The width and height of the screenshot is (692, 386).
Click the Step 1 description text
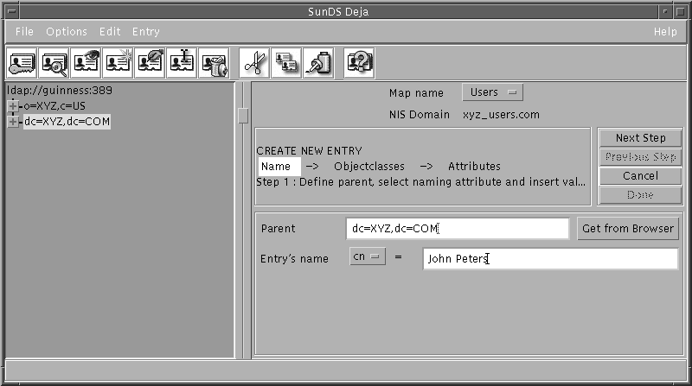pyautogui.click(x=420, y=182)
